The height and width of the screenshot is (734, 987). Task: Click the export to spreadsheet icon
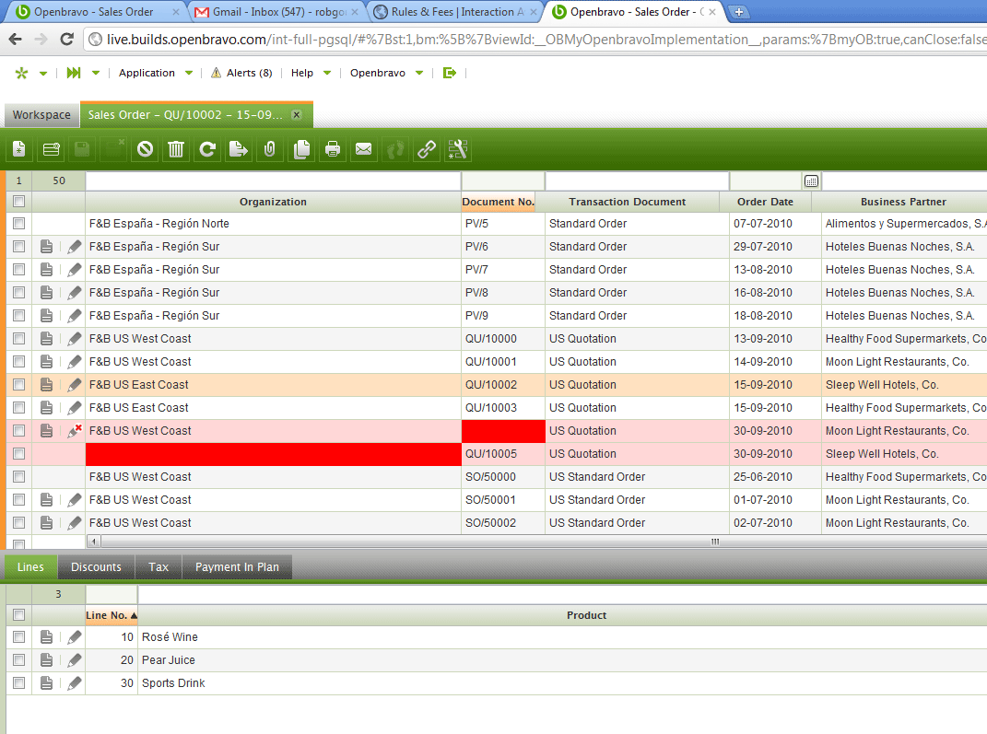click(239, 149)
